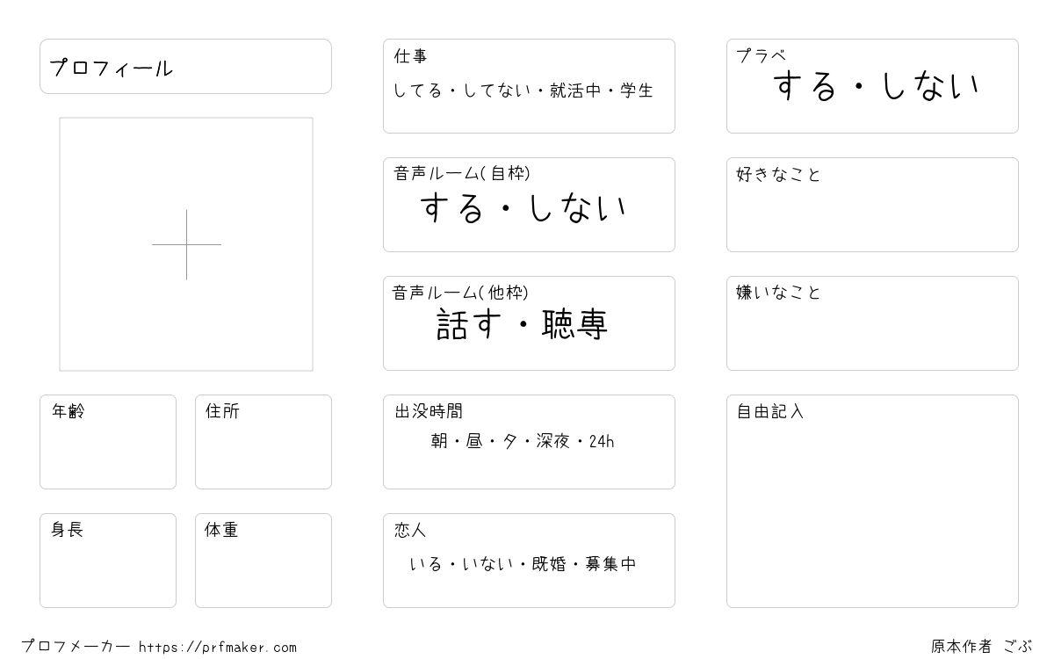Click the 住所 address box

[x=263, y=442]
